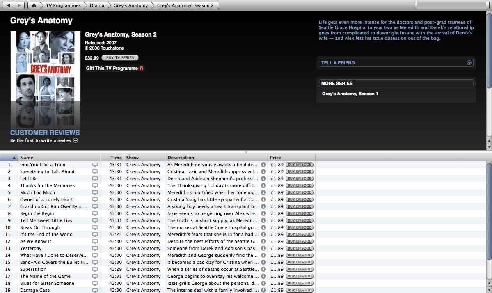Click video icon for Begin the Begin
The image size is (492, 293).
(x=95, y=214)
